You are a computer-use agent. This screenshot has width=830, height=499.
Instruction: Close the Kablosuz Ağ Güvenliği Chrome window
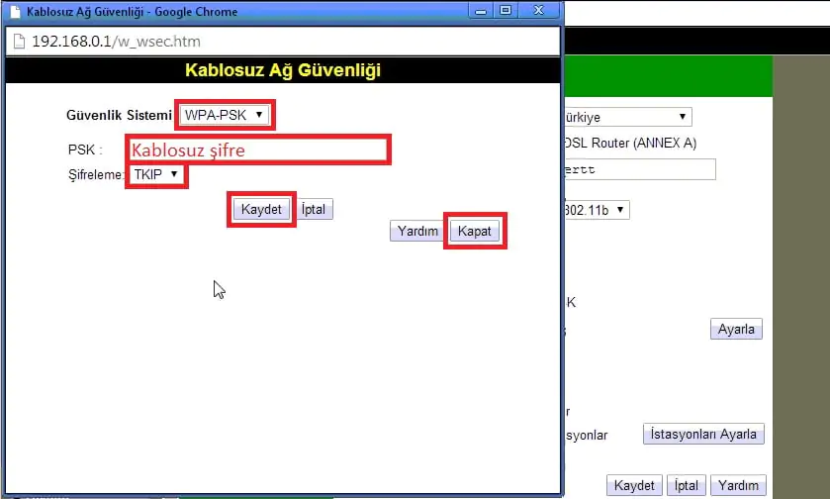(x=539, y=11)
